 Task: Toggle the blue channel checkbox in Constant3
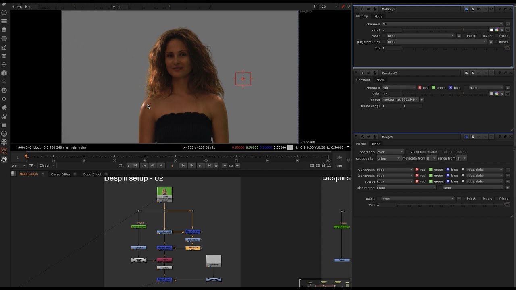451,88
